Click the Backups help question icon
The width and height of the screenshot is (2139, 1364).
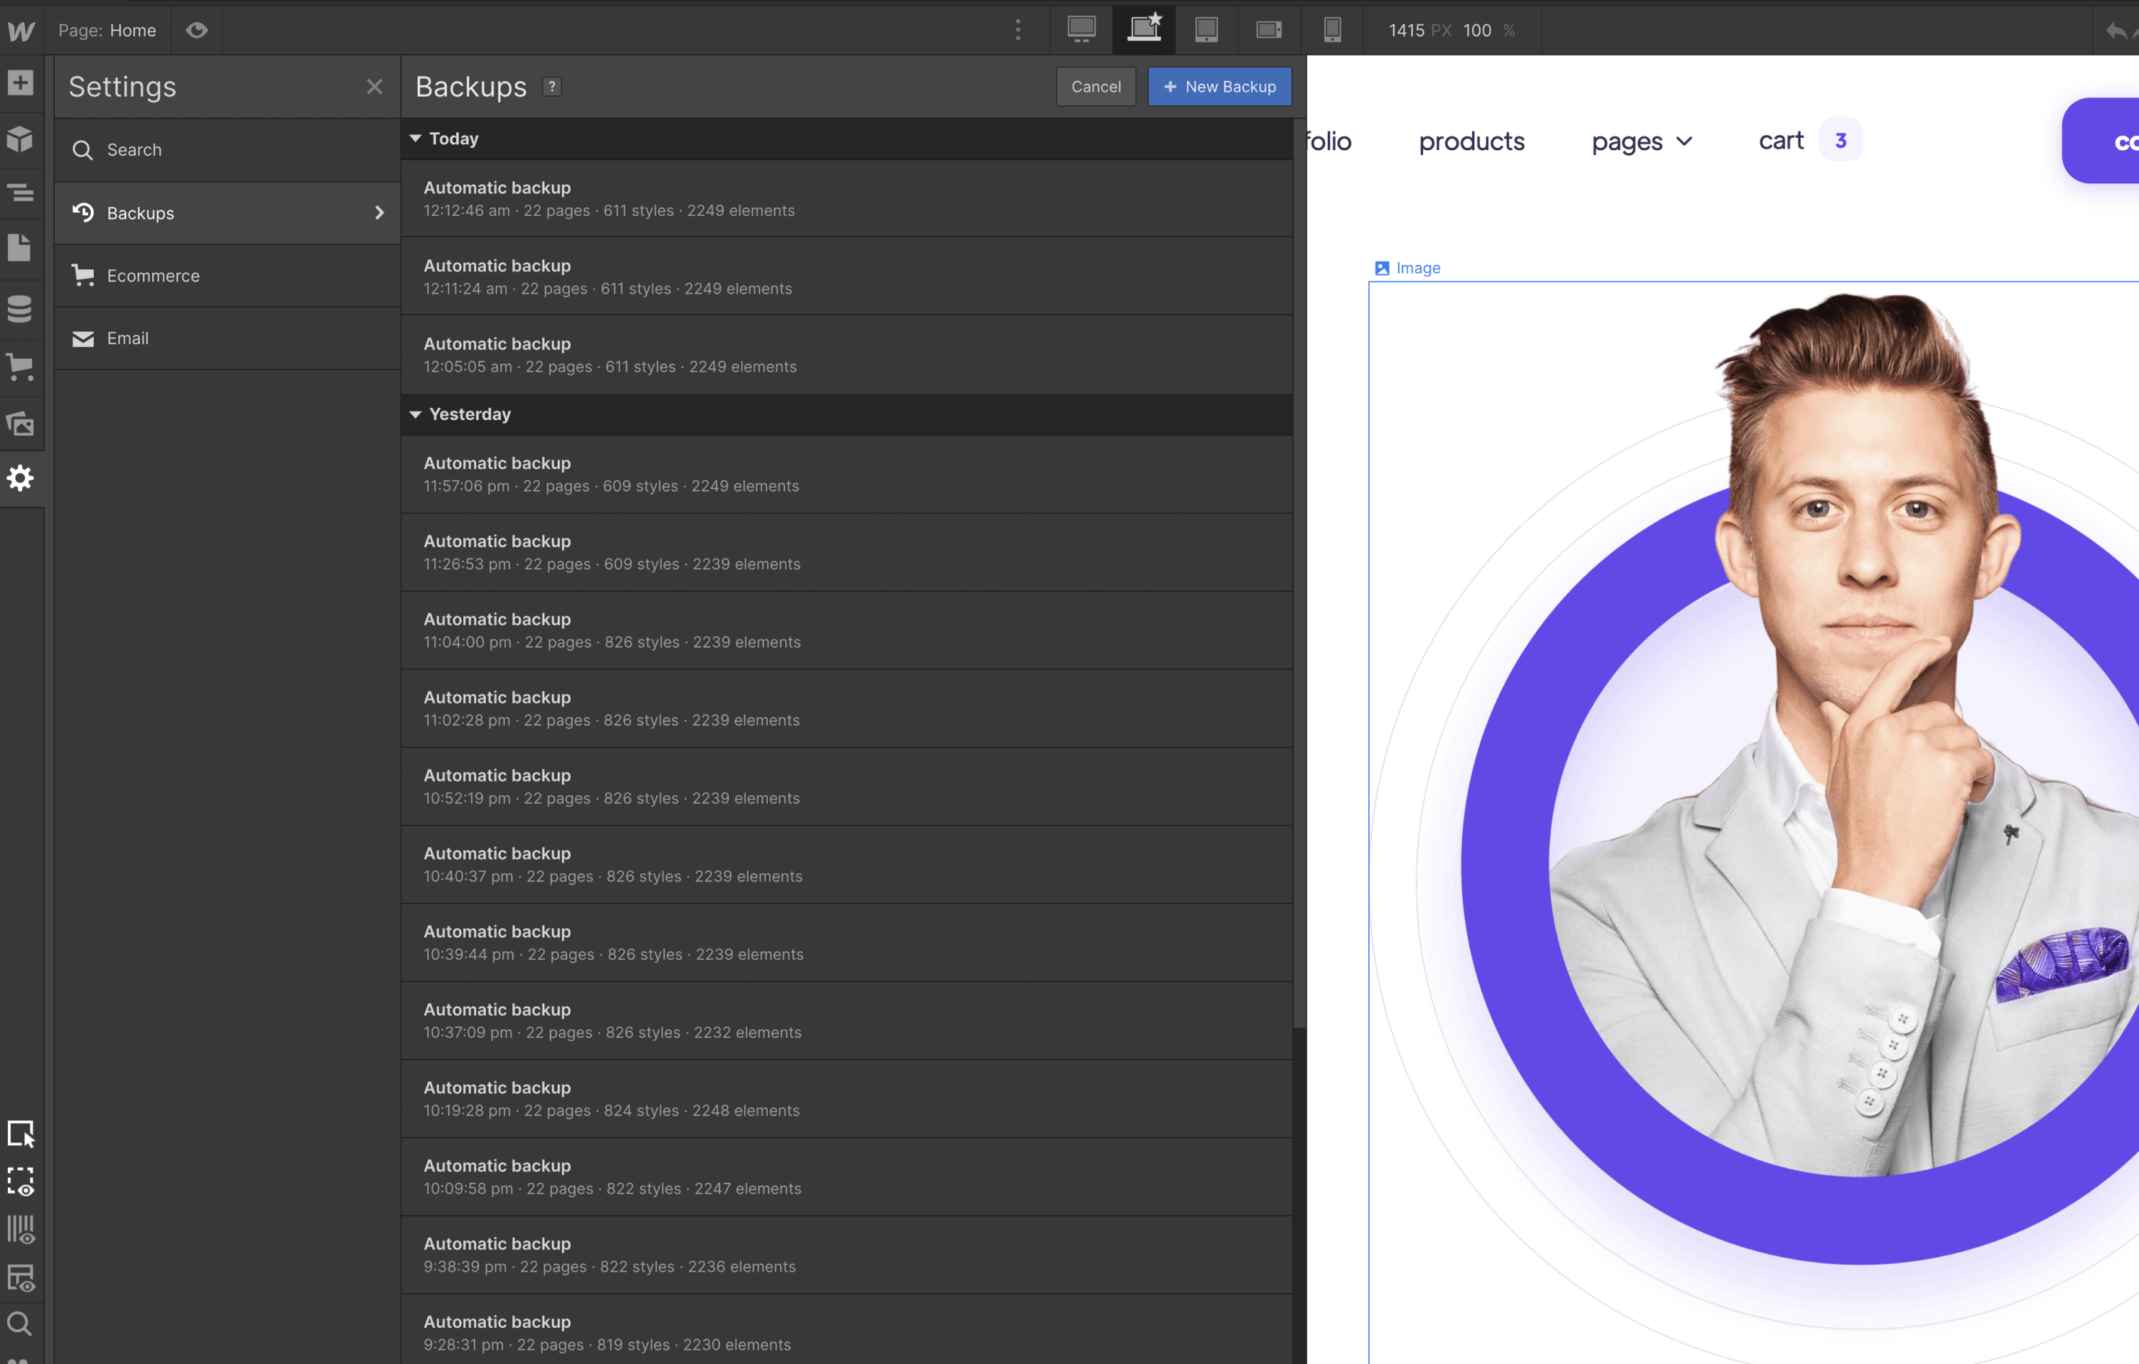pos(551,86)
